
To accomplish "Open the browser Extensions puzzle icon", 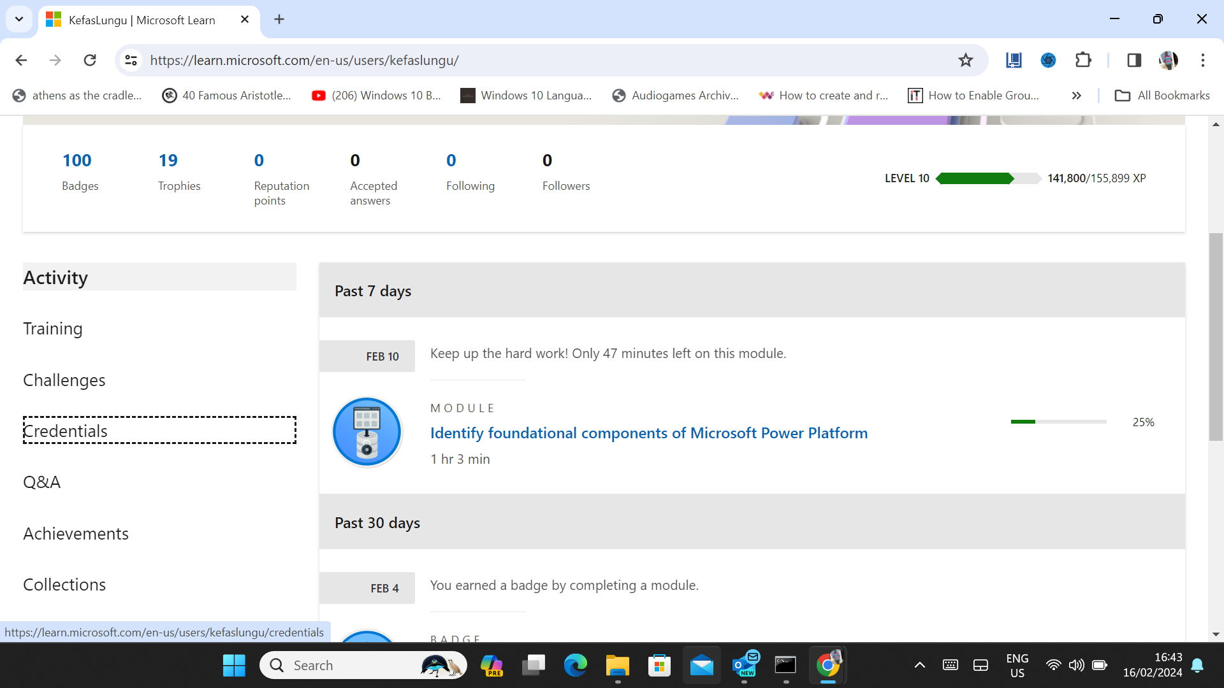I will click(1083, 61).
